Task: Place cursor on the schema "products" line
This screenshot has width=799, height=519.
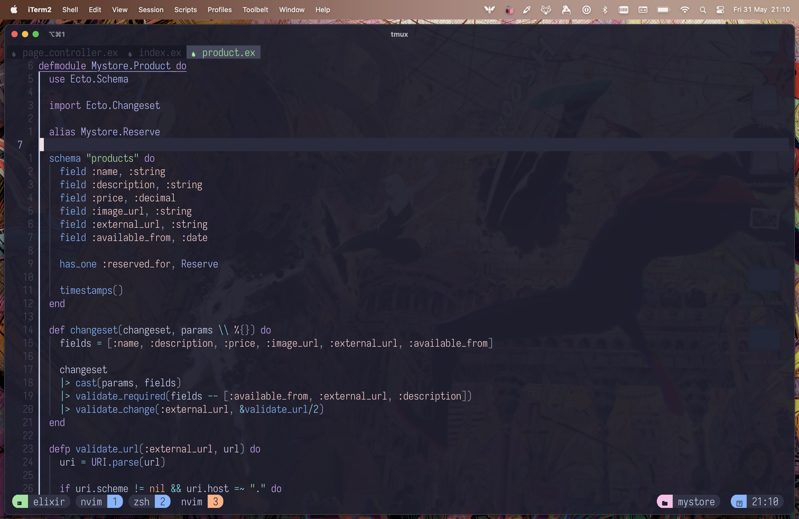Action: pyautogui.click(x=102, y=158)
